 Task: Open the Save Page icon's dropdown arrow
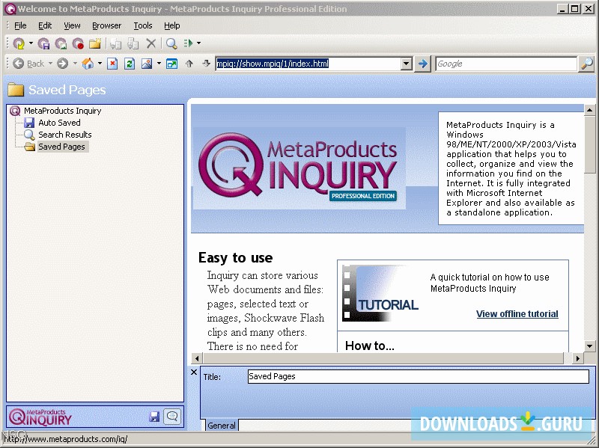[31, 43]
